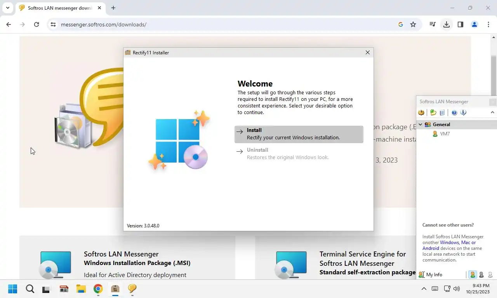Open red toolbox app on taskbar
The width and height of the screenshot is (497, 298).
point(64,289)
